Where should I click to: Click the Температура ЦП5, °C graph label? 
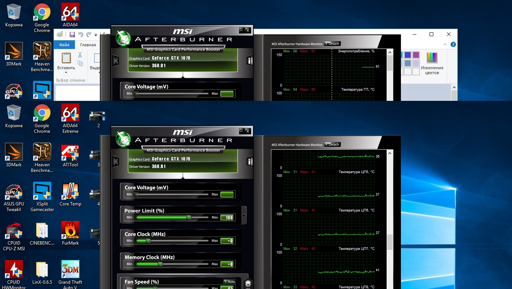point(357,172)
